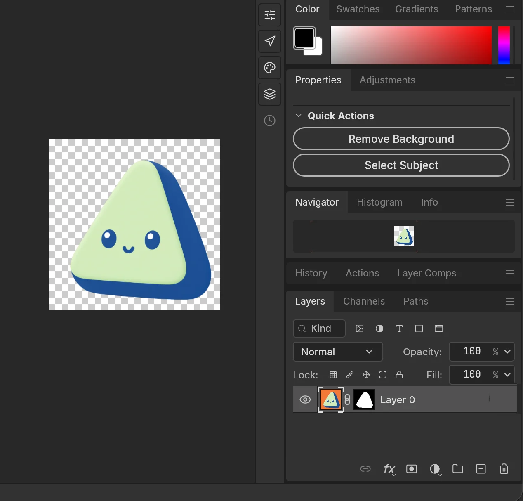Open the history clock panel icon
Viewport: 523px width, 501px height.
(x=270, y=121)
